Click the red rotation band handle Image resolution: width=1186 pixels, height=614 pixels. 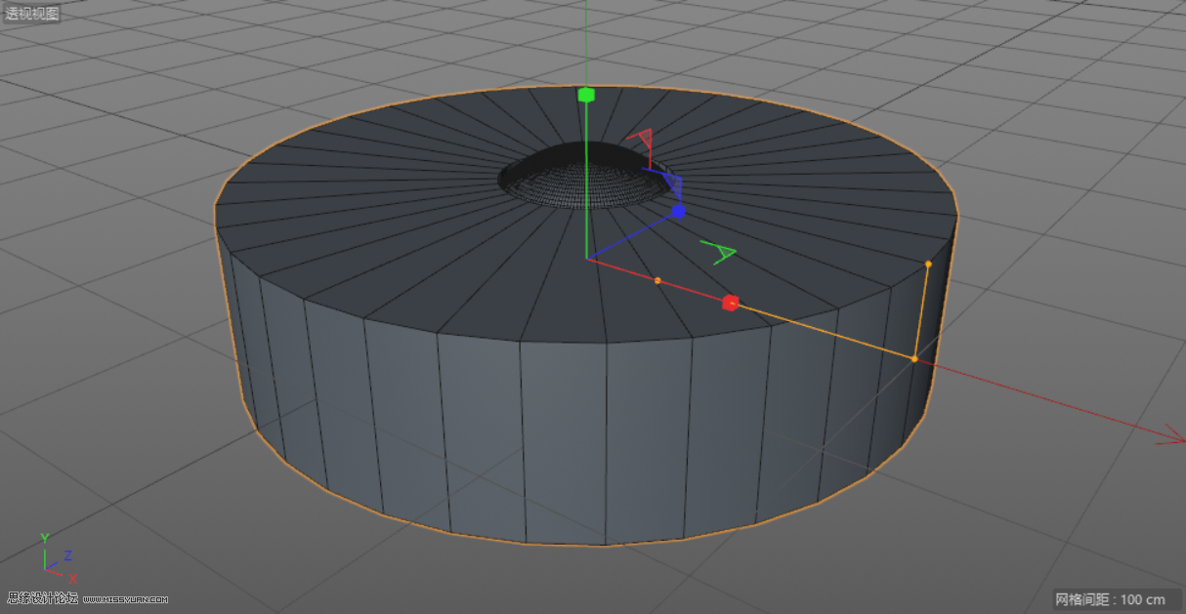[x=645, y=137]
